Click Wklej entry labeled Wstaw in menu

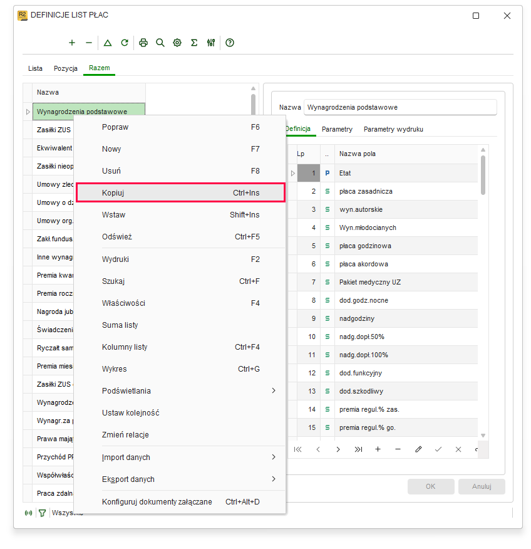click(x=180, y=214)
